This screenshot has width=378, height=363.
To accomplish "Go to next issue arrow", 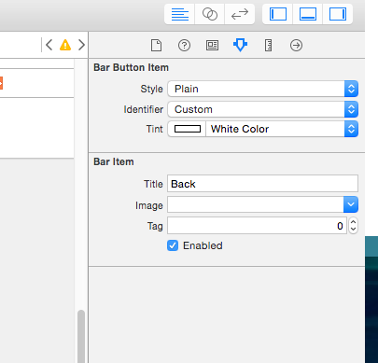I will coord(81,45).
